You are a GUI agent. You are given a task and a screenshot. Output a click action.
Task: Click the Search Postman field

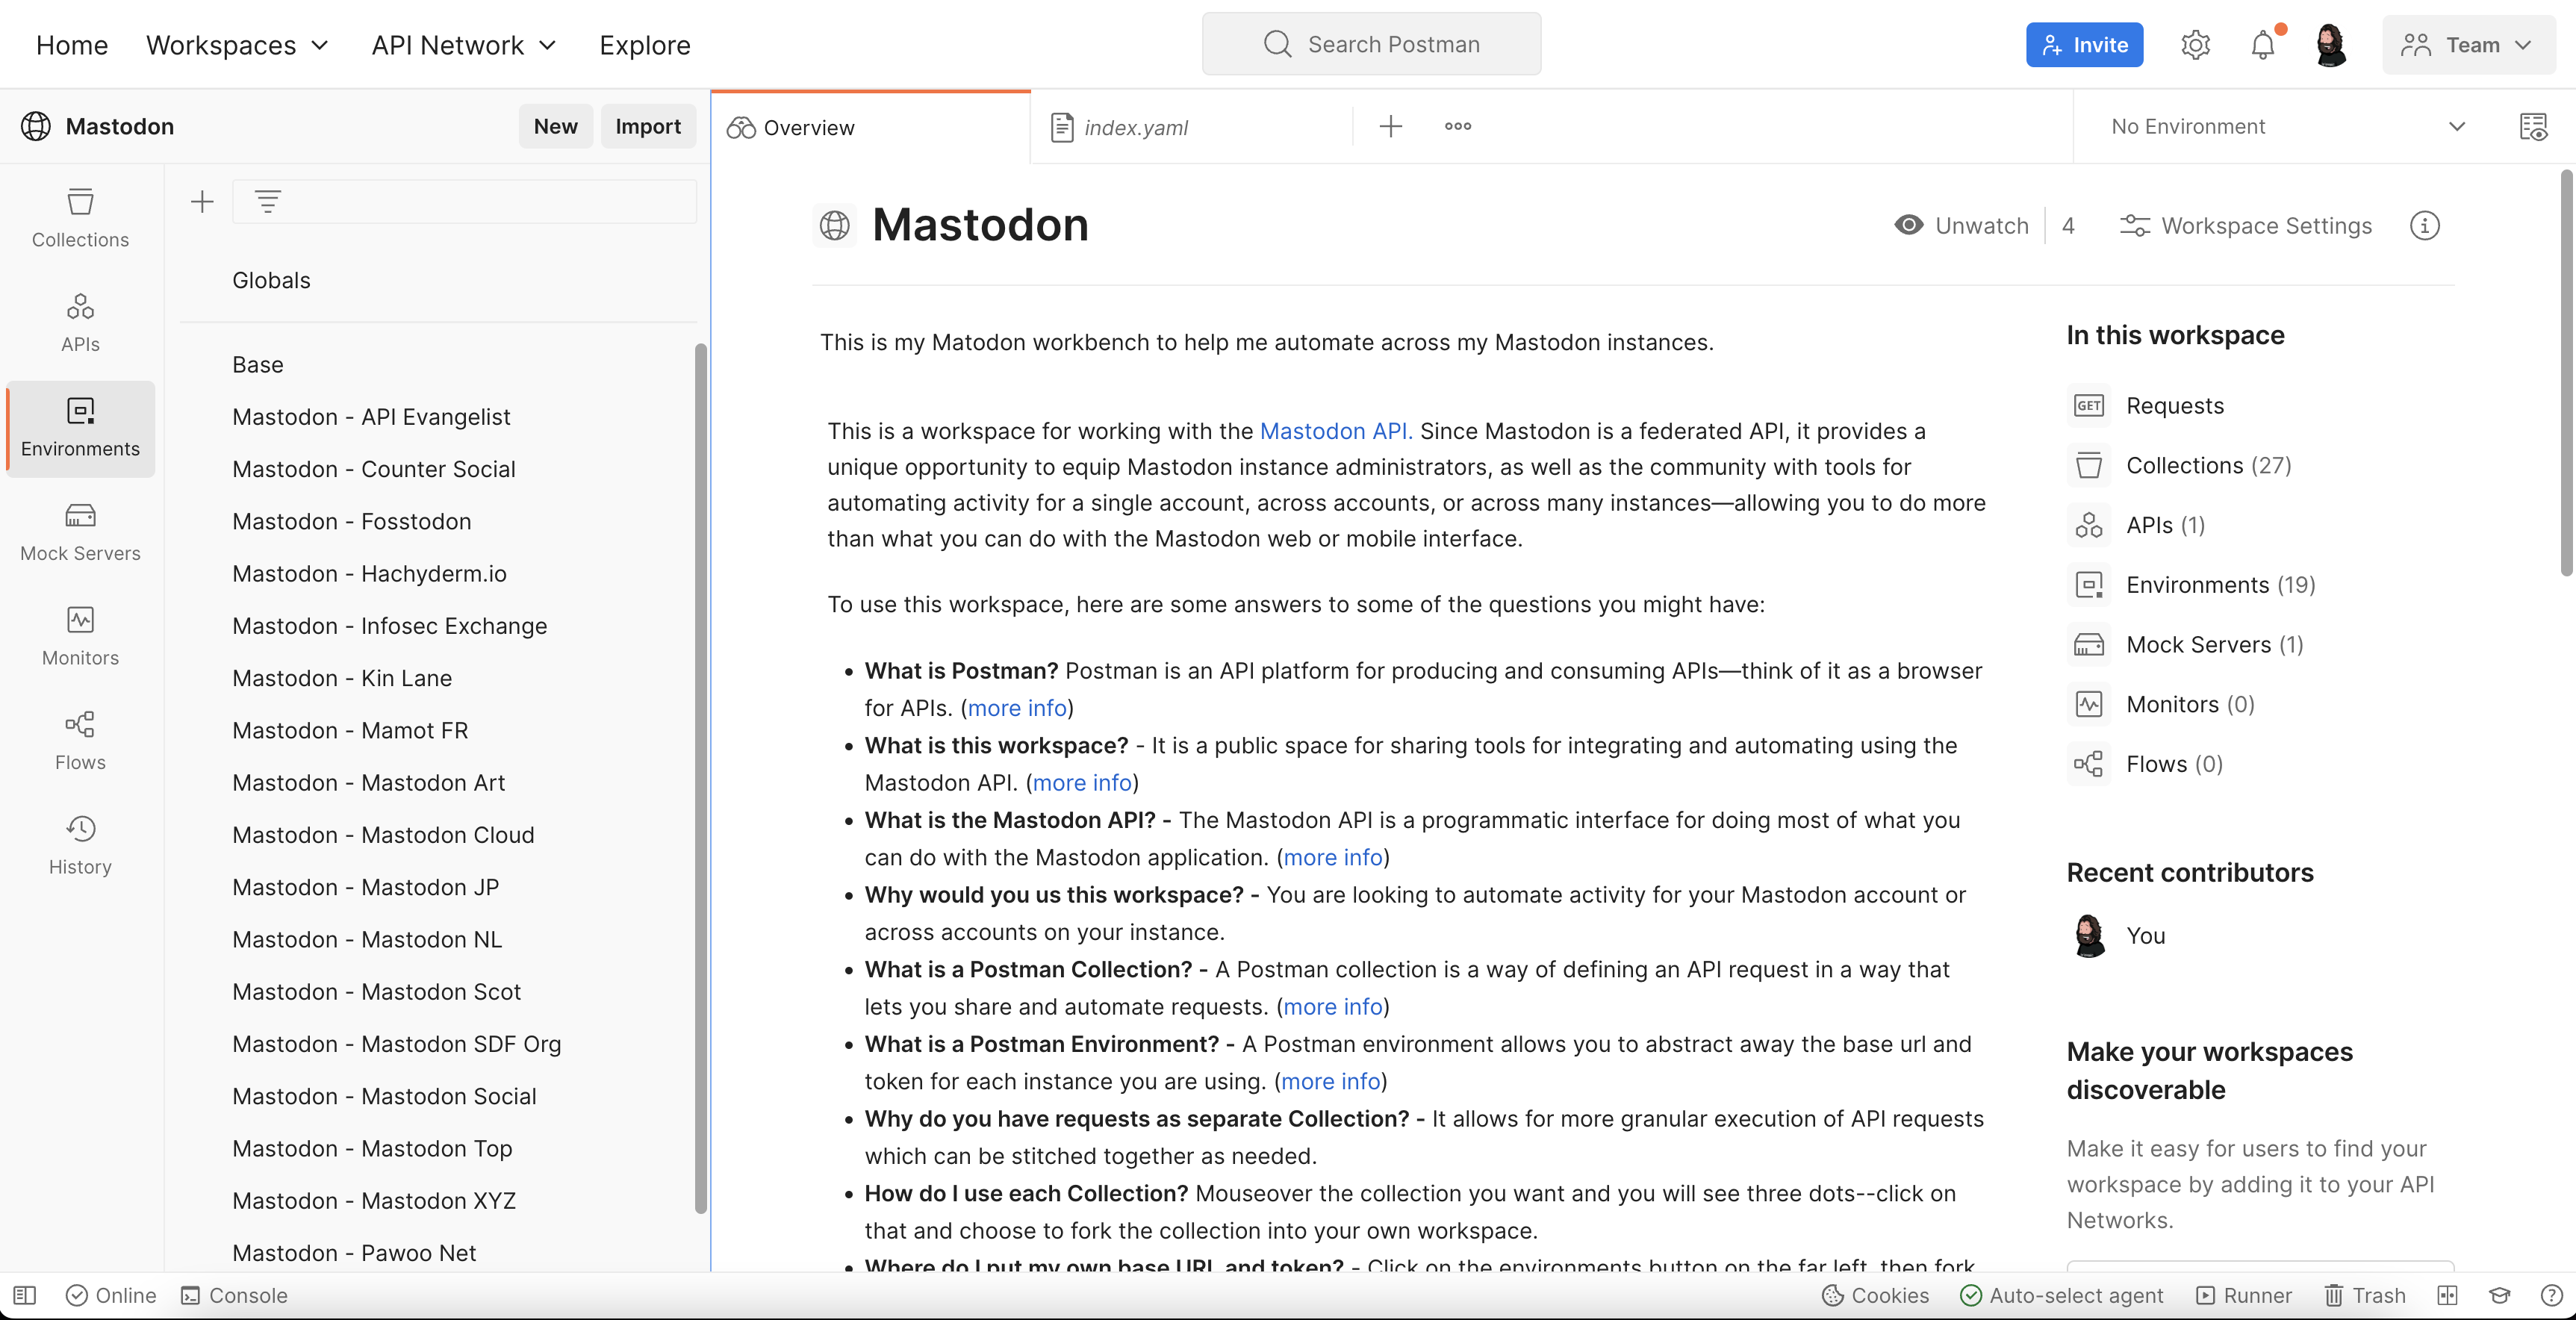point(1371,44)
